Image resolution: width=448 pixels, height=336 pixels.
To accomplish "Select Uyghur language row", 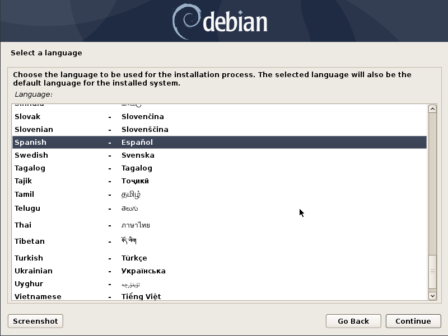I will (x=220, y=284).
